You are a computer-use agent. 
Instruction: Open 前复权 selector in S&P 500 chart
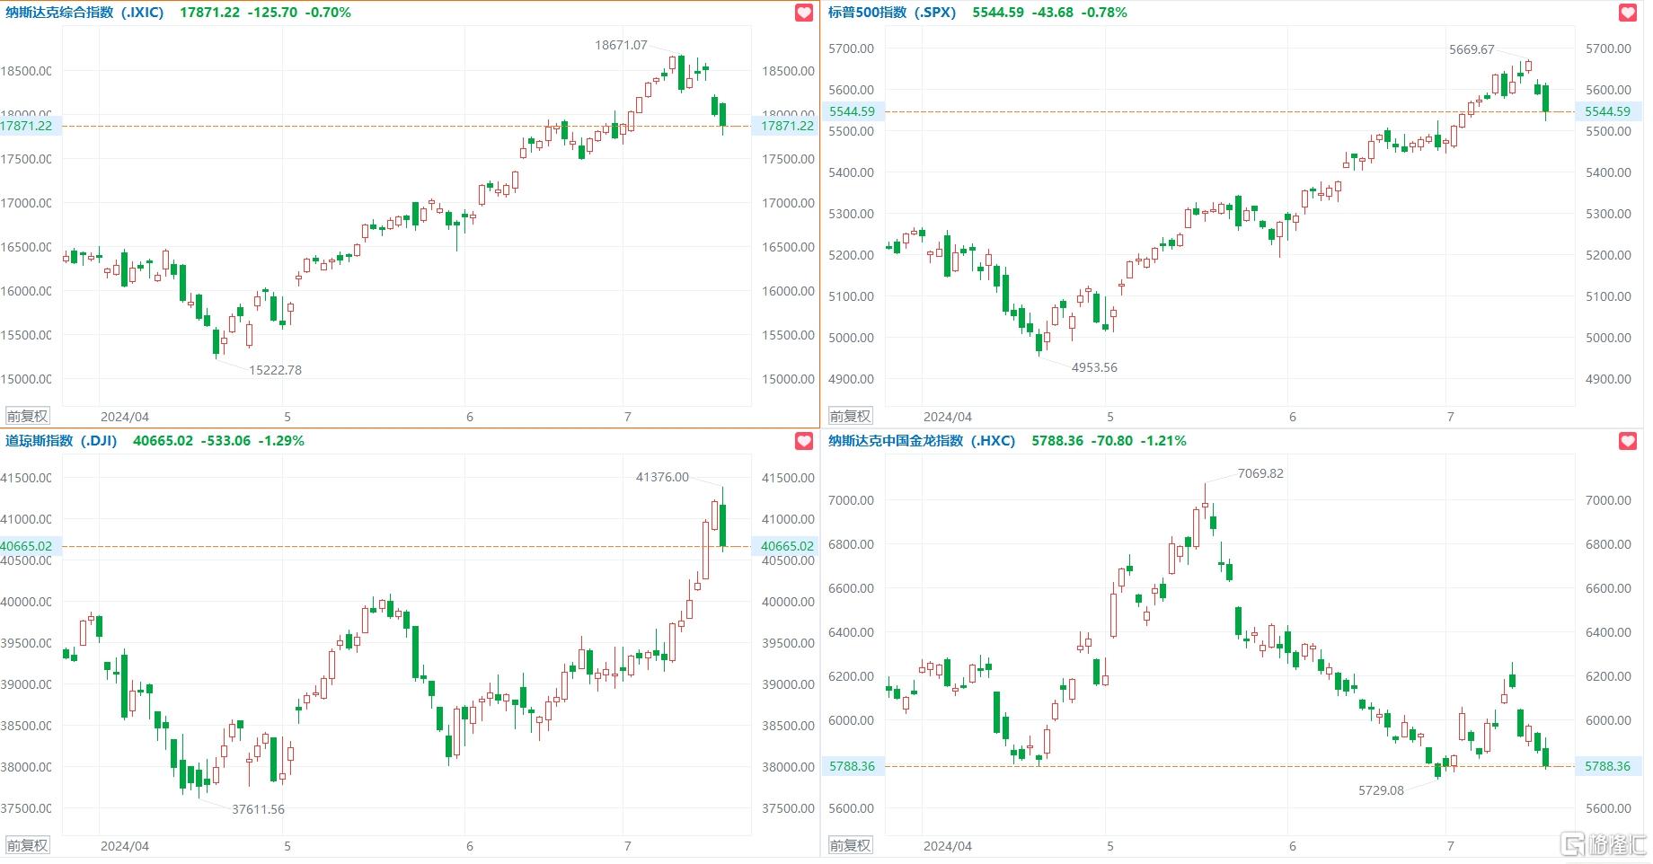[x=851, y=416]
